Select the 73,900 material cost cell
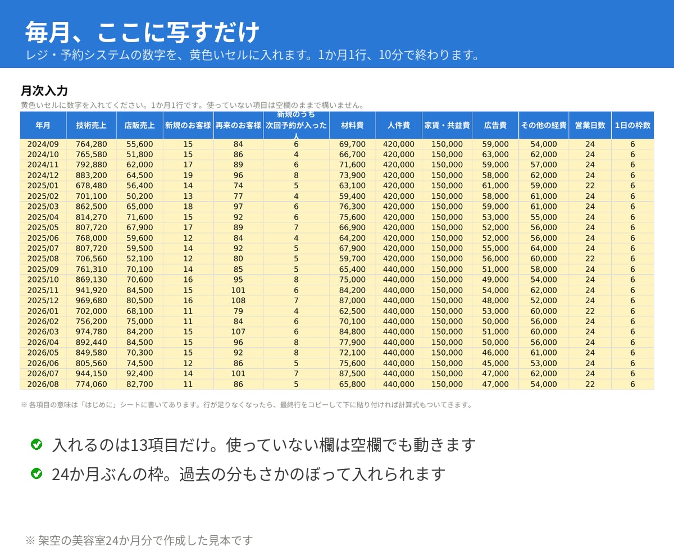This screenshot has width=674, height=556. point(352,175)
